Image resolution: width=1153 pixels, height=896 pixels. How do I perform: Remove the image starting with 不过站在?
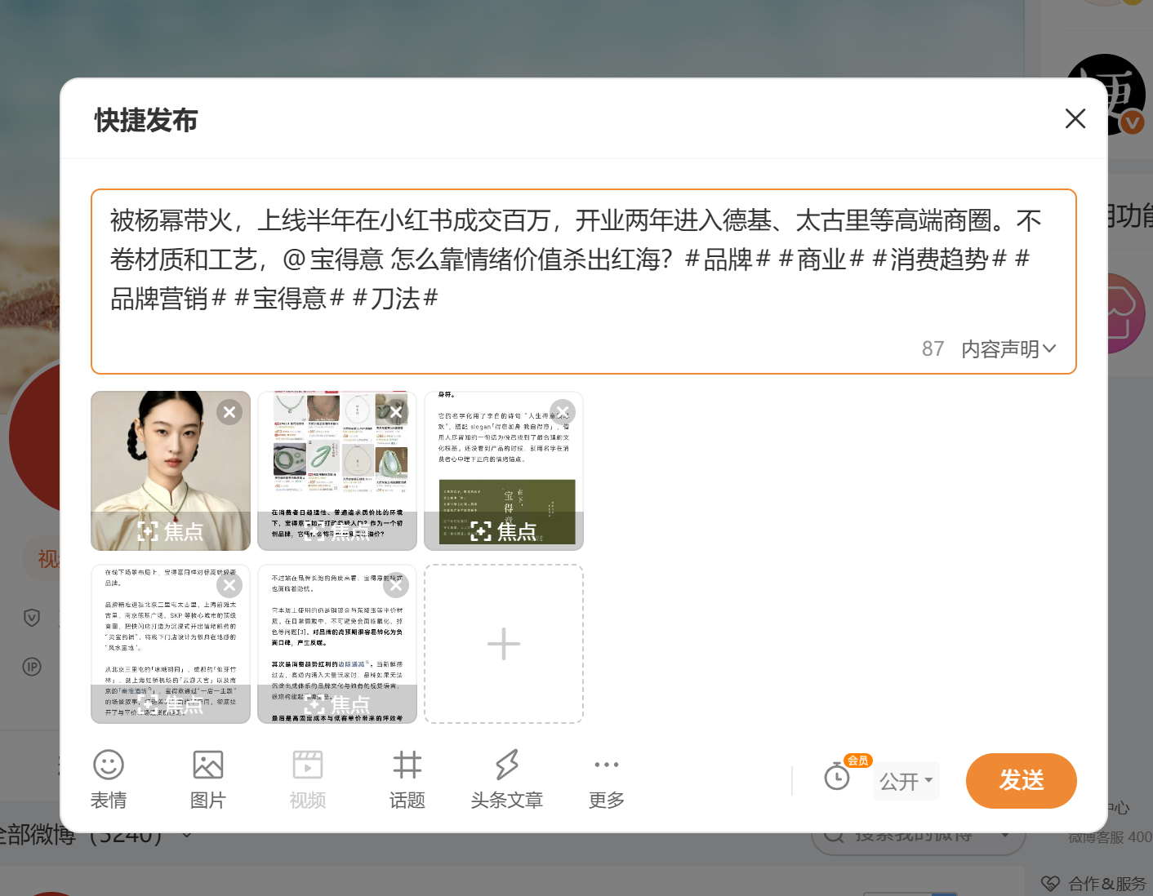click(x=396, y=585)
